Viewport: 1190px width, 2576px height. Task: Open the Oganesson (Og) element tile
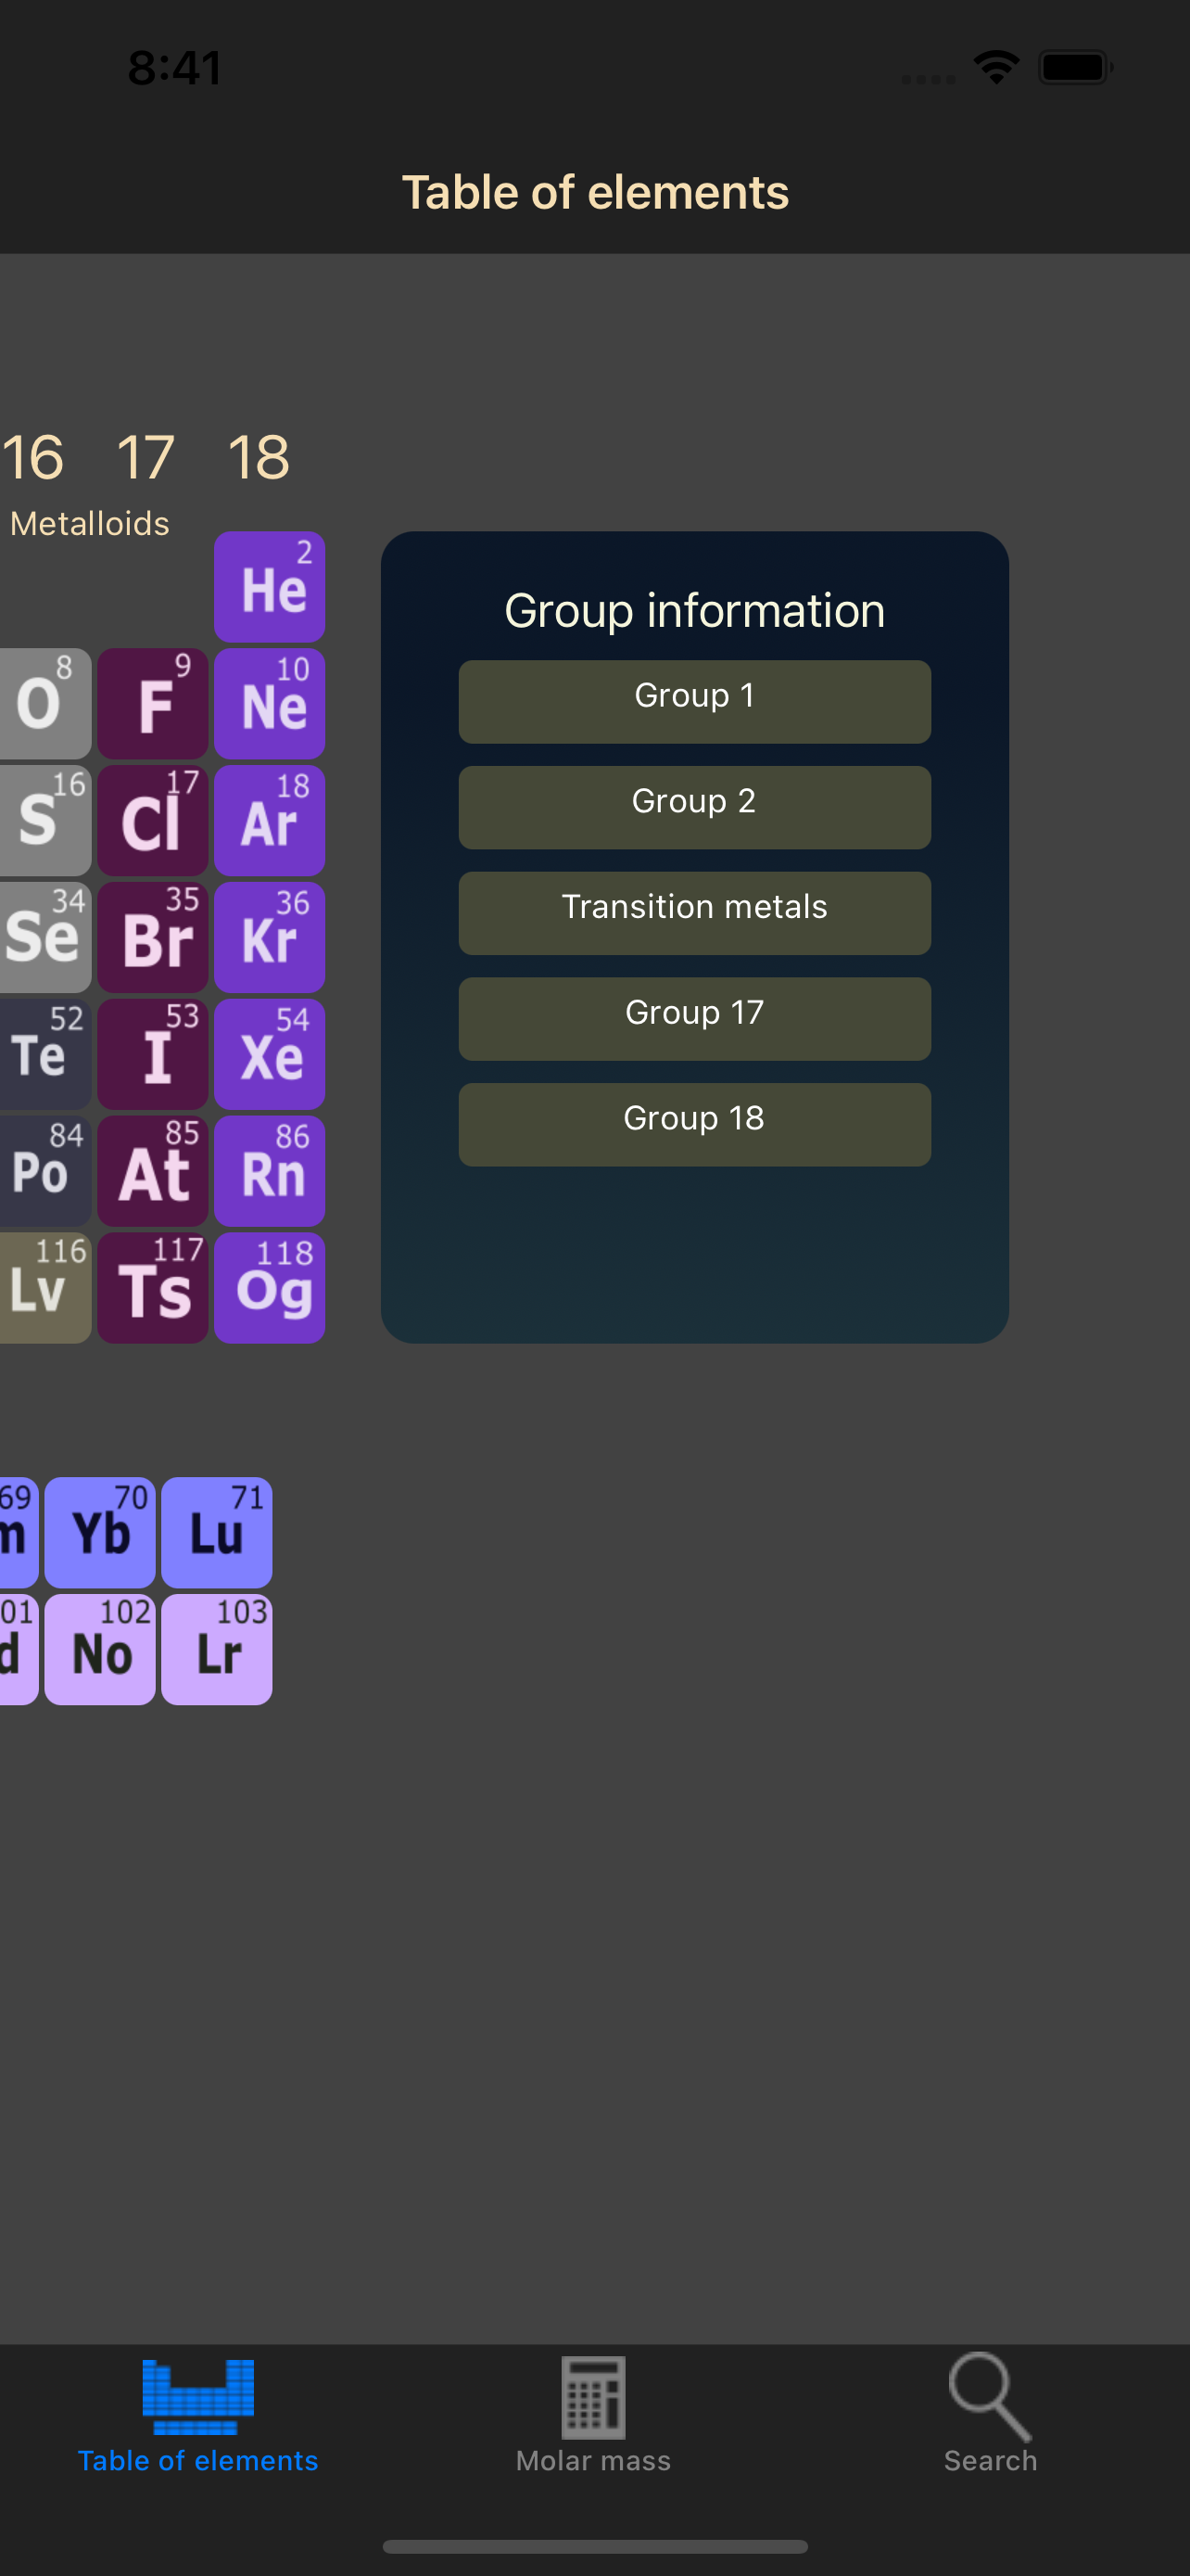(x=269, y=1288)
